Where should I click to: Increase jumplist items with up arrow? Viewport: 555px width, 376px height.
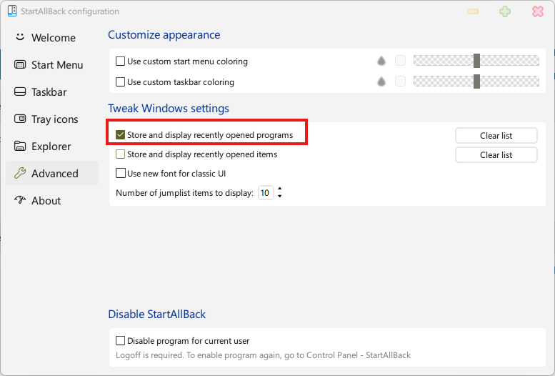point(279,189)
